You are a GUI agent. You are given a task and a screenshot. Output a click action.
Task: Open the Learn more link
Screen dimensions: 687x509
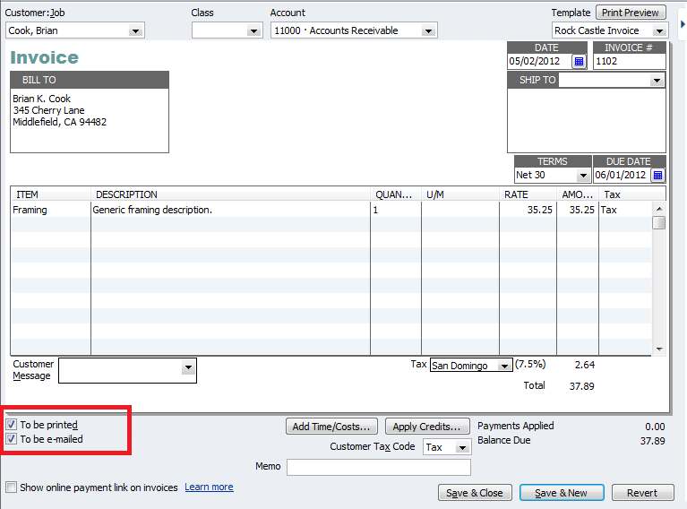tap(209, 487)
